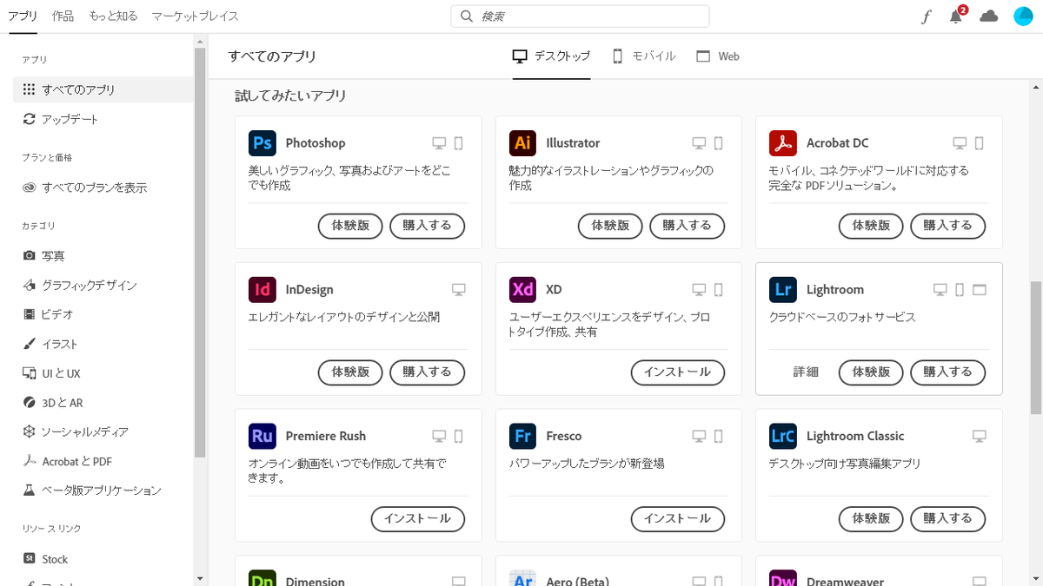The height and width of the screenshot is (586, 1043).
Task: Click the Acrobat DC app icon
Action: pos(783,142)
